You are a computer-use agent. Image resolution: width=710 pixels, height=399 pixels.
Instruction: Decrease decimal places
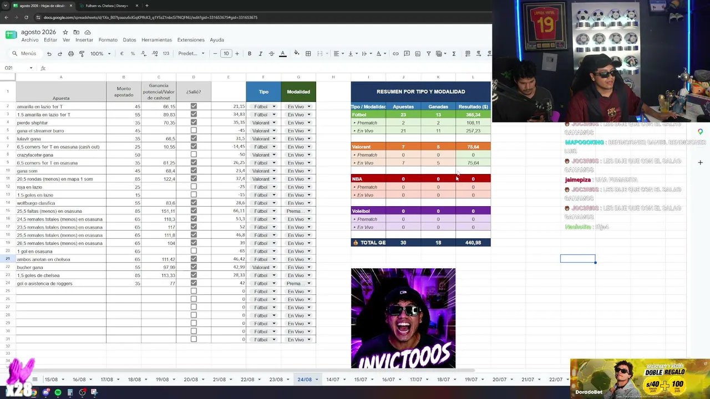144,54
